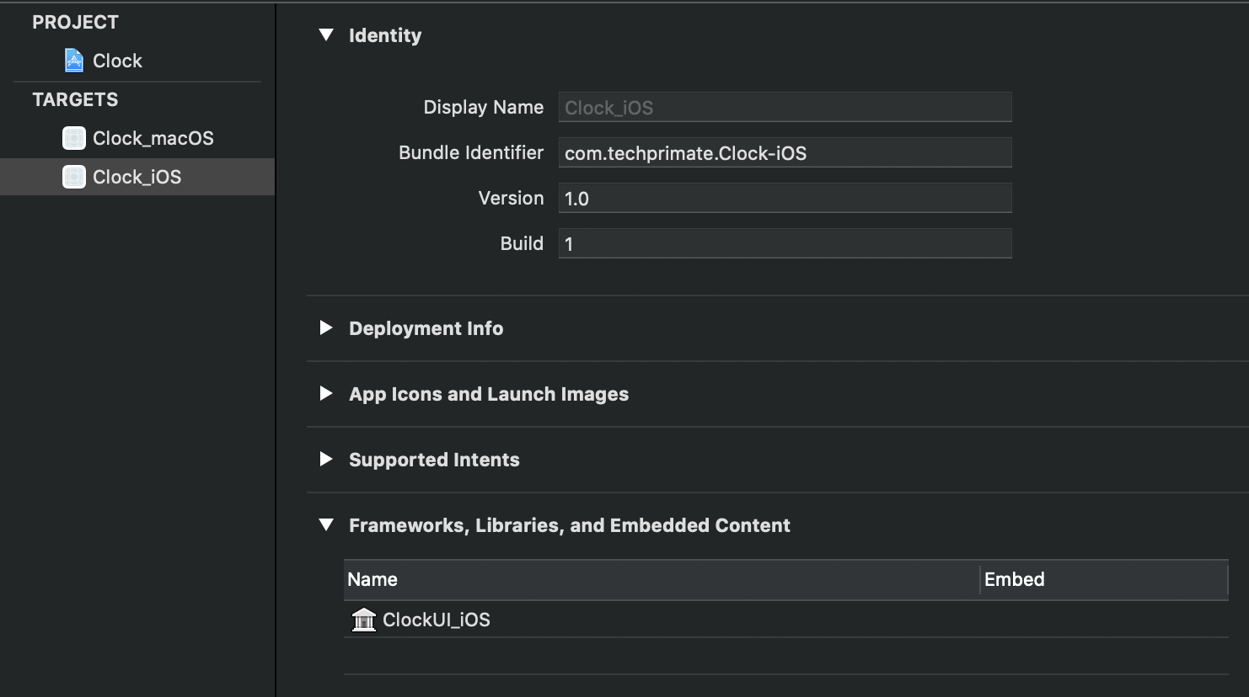Viewport: 1249px width, 697px height.
Task: Click the ClockUI_iOS framework library icon
Action: (363, 620)
